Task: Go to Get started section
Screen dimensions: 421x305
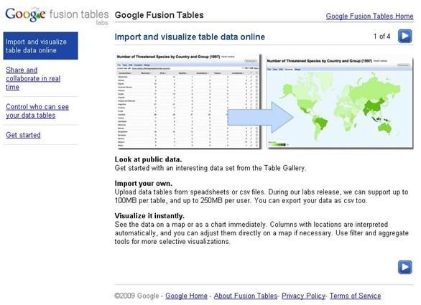Action: coord(24,135)
